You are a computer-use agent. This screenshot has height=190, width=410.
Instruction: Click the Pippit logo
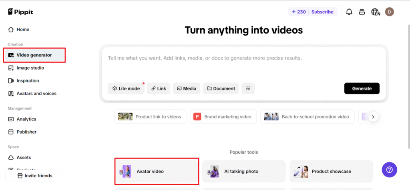coord(21,12)
